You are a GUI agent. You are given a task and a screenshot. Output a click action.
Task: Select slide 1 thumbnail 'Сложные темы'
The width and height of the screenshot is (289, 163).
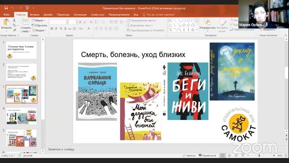pyautogui.click(x=21, y=50)
